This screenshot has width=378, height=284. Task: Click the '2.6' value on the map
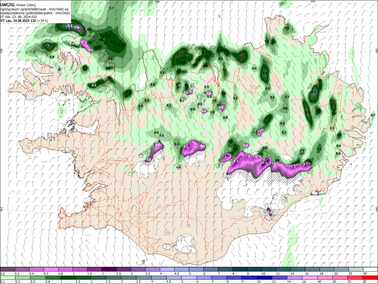pyautogui.click(x=224, y=157)
